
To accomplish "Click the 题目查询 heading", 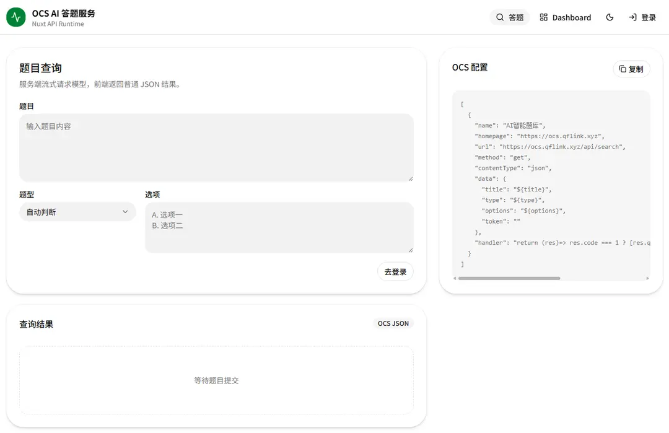I will coord(40,68).
